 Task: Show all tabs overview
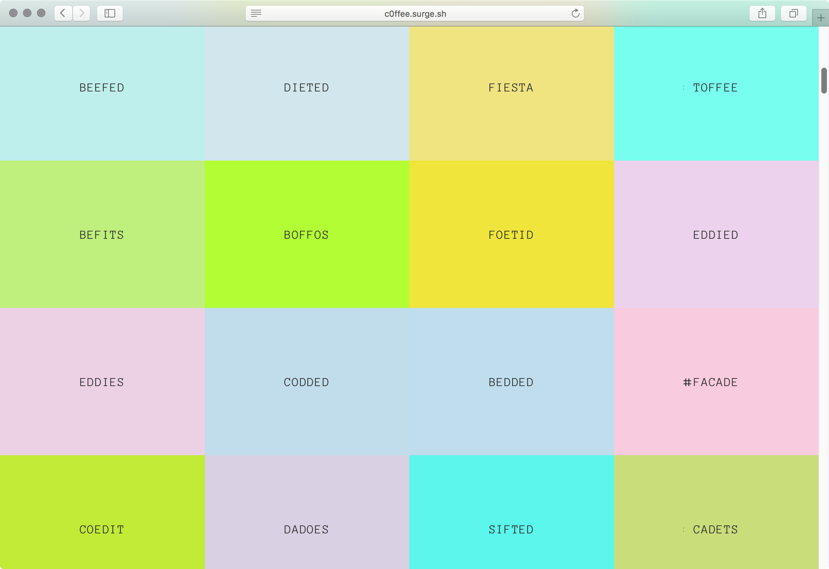click(794, 13)
